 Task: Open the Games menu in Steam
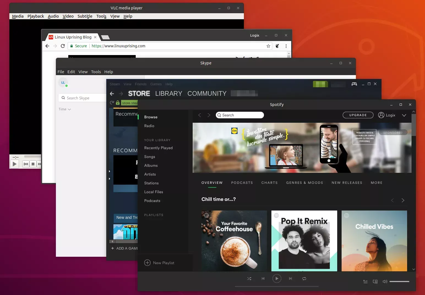[x=156, y=84]
